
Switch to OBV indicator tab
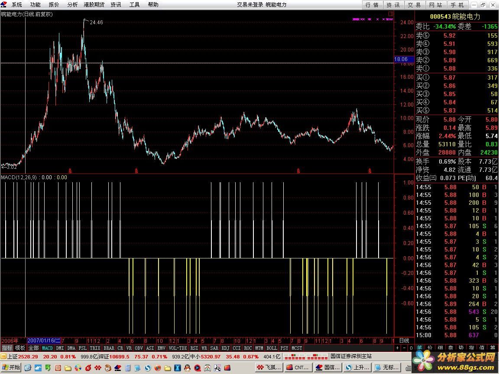(139, 348)
